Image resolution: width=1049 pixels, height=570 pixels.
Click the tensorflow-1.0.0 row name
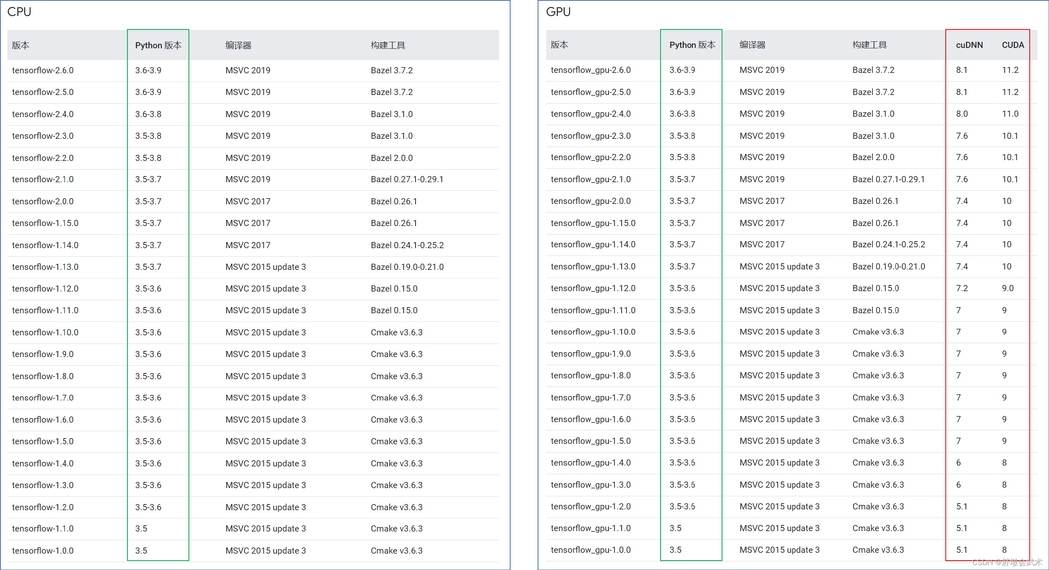[x=43, y=551]
